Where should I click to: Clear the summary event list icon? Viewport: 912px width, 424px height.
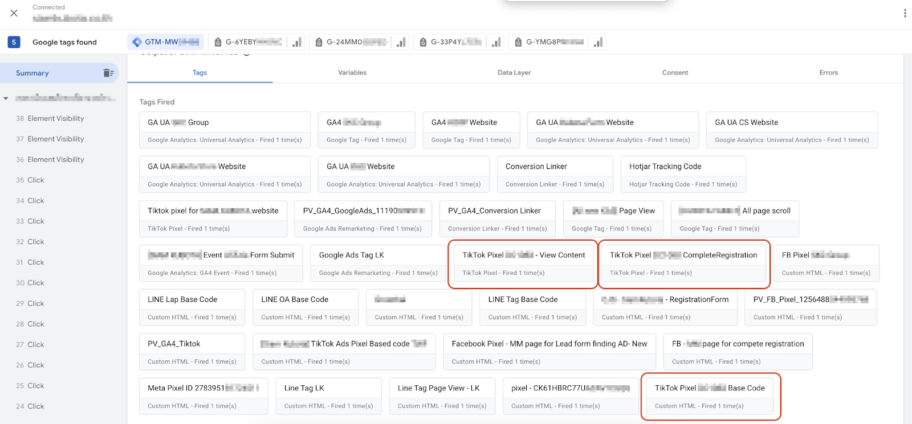(x=108, y=73)
